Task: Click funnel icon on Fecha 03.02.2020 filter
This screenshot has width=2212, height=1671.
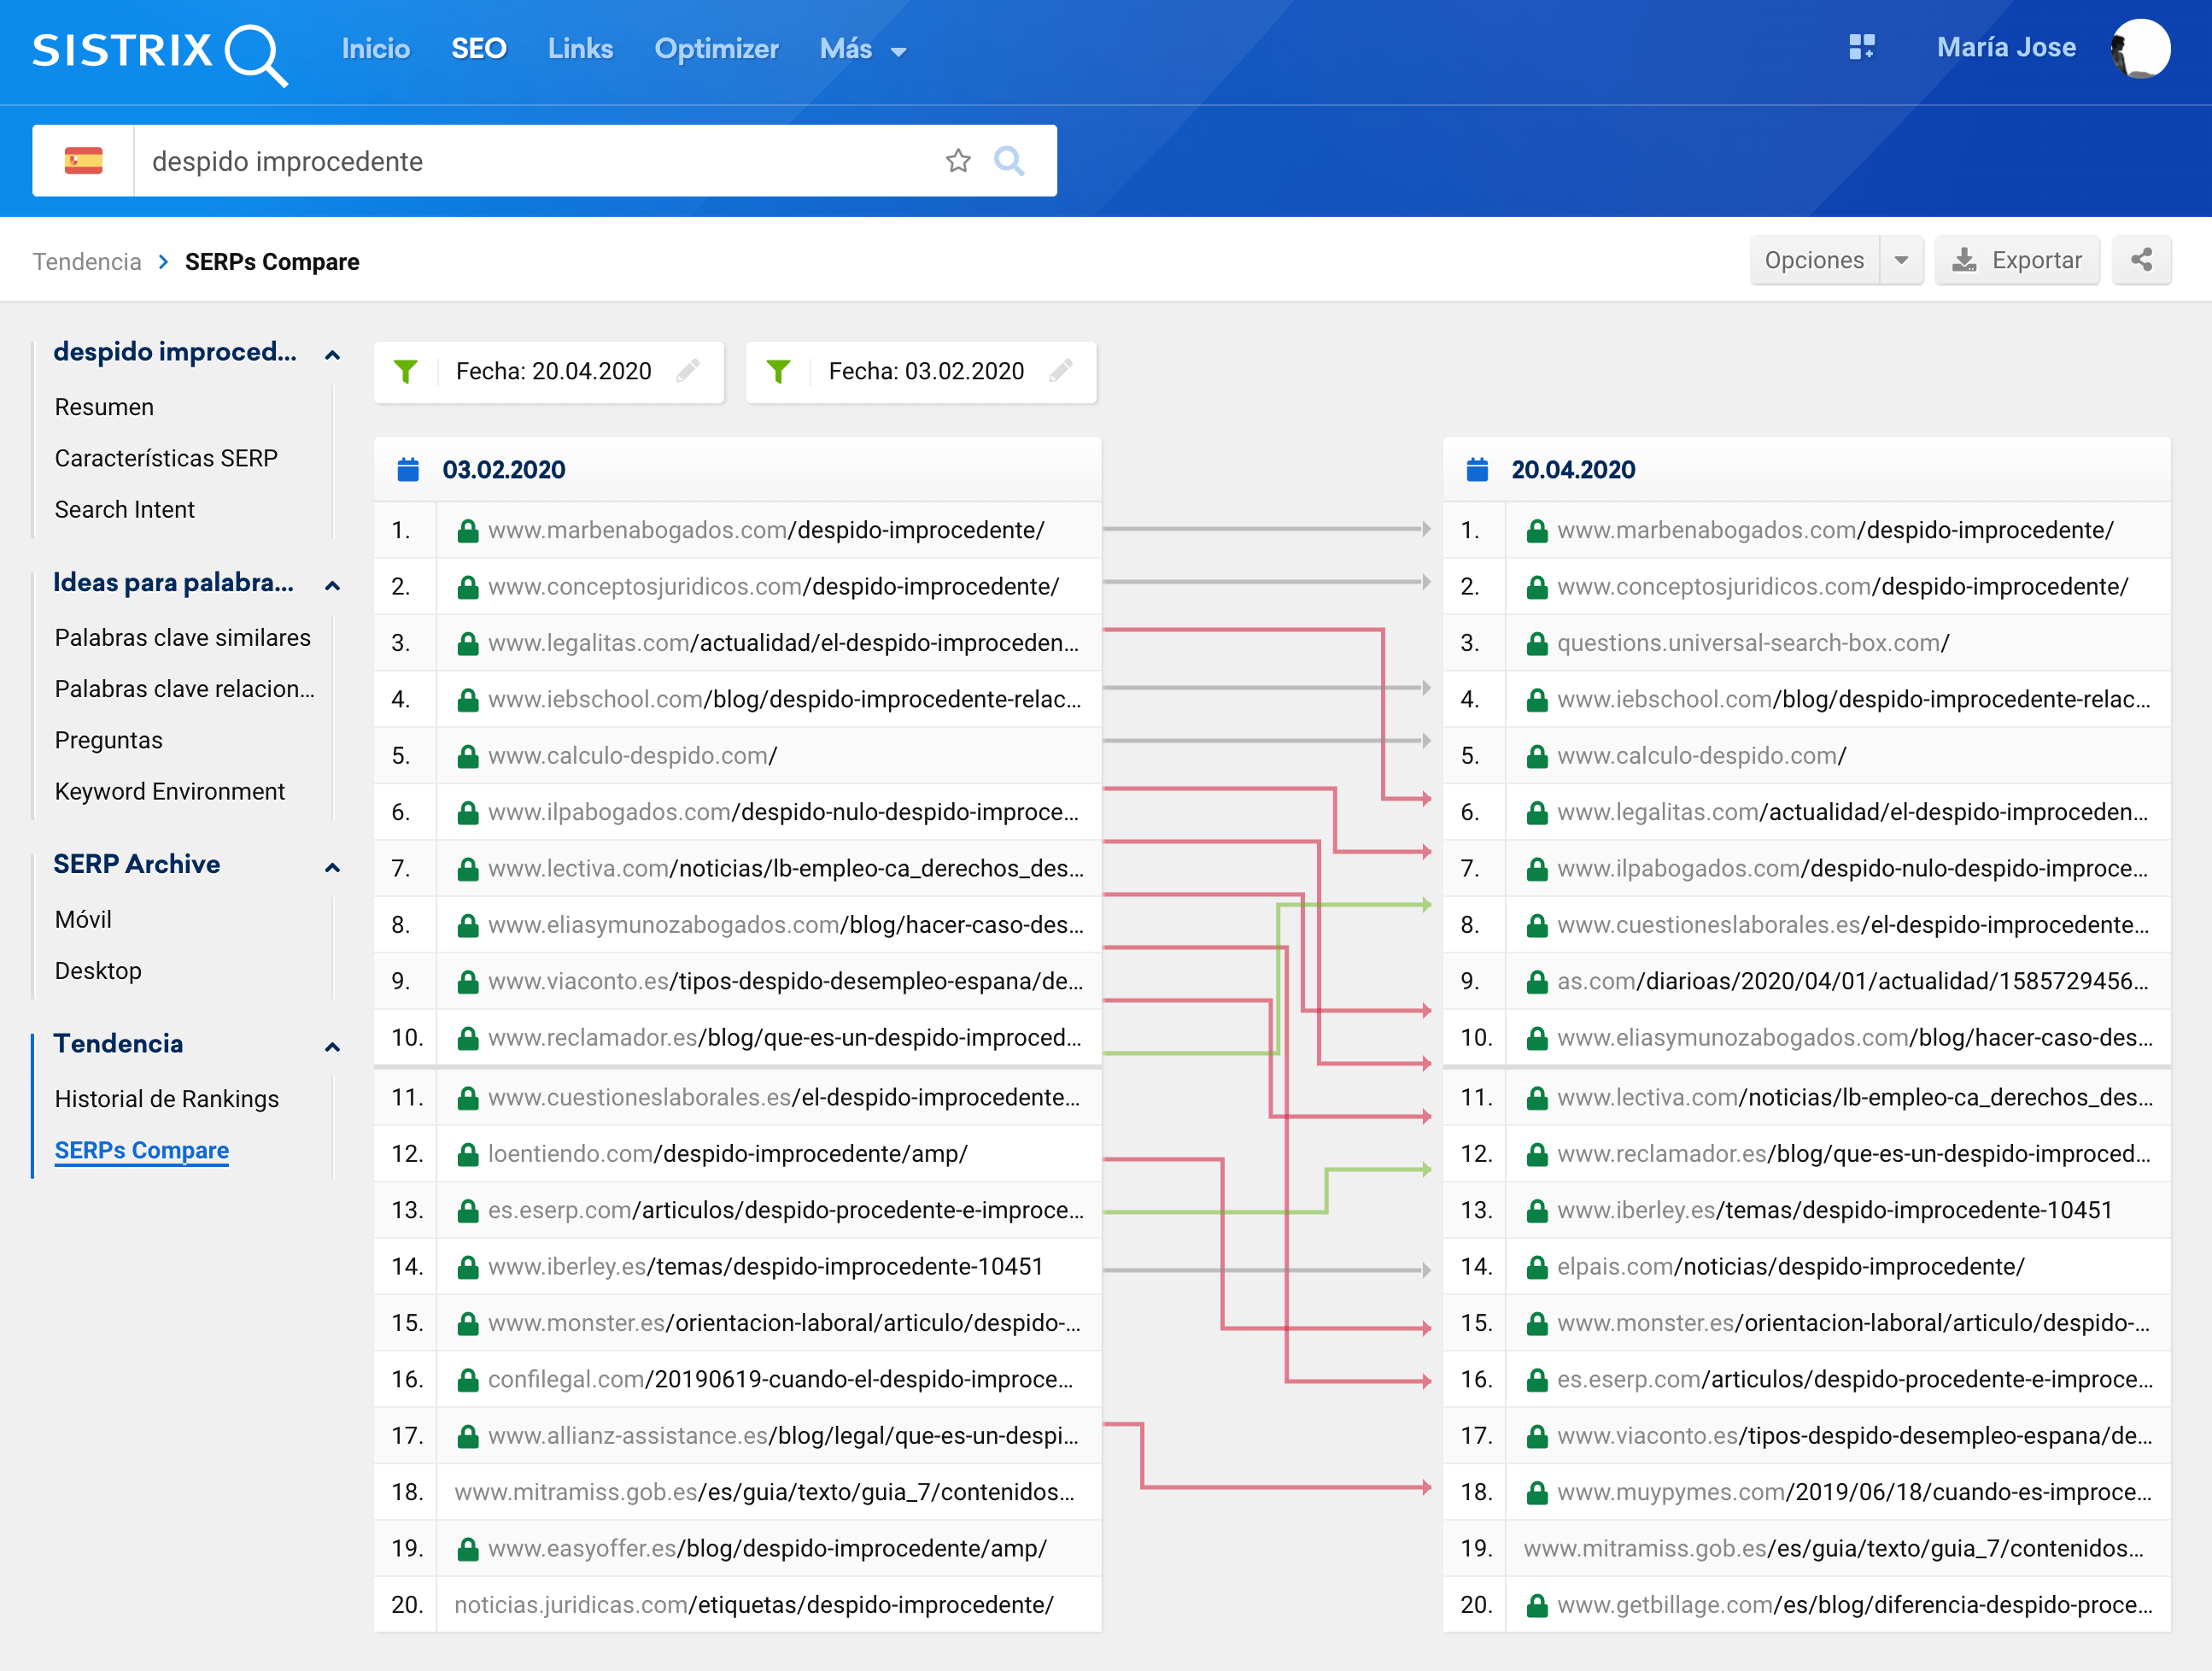Action: 778,371
